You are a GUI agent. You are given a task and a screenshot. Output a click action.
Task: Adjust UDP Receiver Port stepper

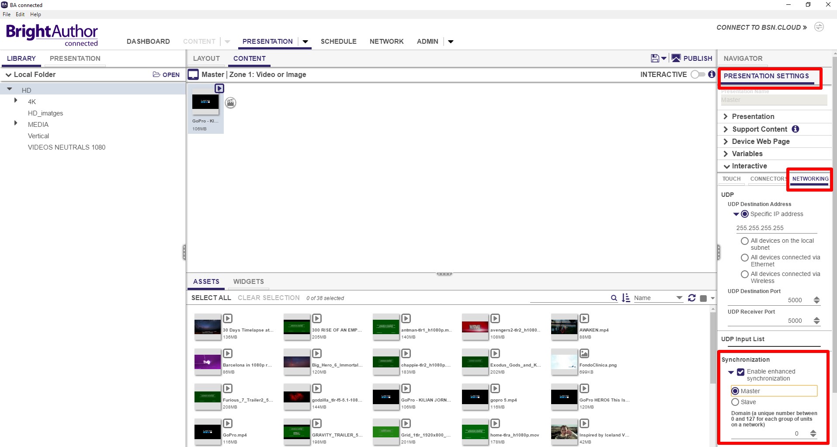816,321
